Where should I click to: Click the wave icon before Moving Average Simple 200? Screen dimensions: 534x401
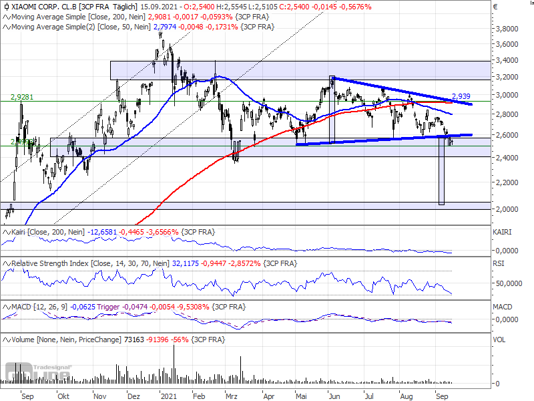pos(5,17)
